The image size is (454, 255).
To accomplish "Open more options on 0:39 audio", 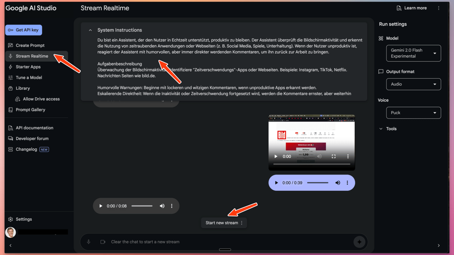I will point(348,183).
